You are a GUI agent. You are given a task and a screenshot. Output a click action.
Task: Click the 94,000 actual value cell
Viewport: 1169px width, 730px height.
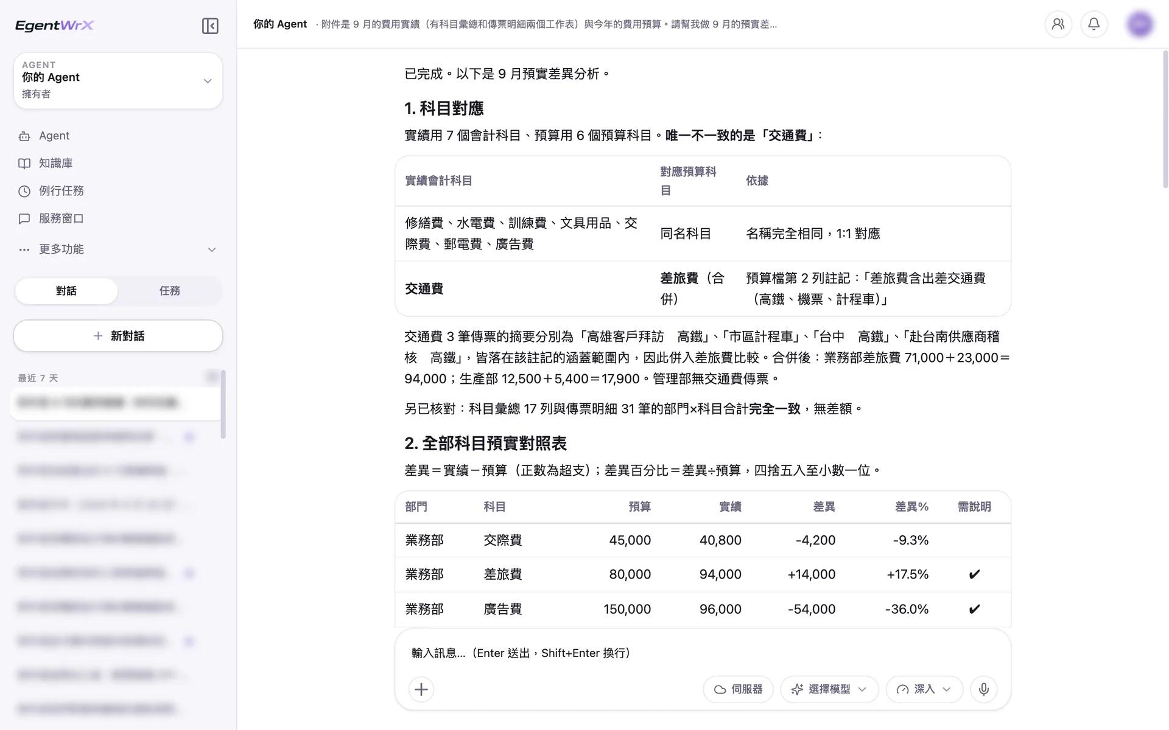pyautogui.click(x=720, y=574)
